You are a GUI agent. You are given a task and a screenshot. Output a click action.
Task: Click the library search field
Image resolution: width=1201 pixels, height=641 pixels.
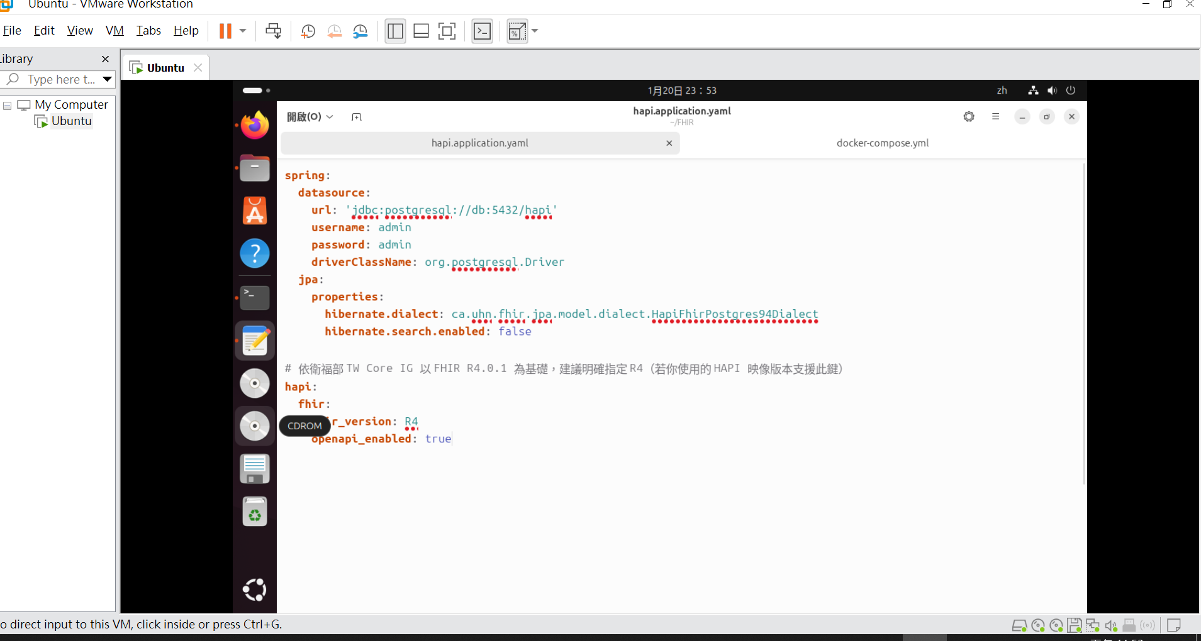pyautogui.click(x=53, y=79)
